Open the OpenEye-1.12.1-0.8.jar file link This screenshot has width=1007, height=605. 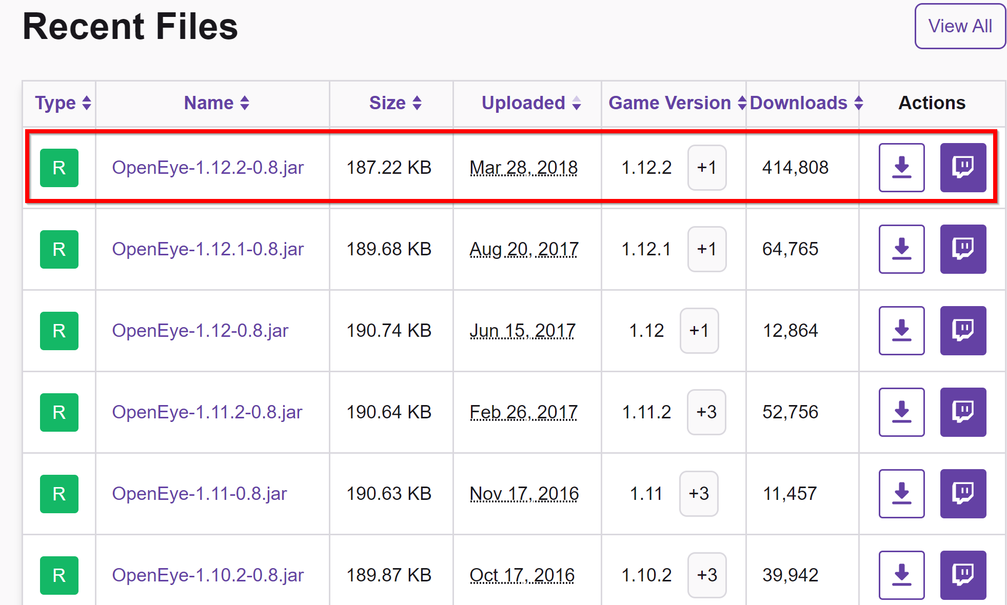pos(208,249)
